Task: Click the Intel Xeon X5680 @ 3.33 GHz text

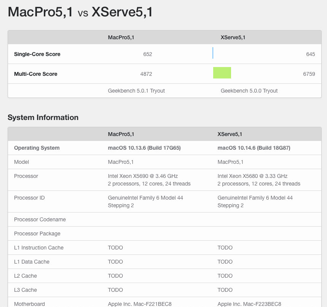Action: click(x=252, y=176)
